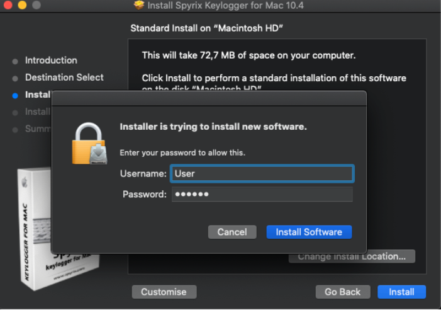This screenshot has height=310, width=441.
Task: Click 'Installer is trying to install new software' text
Action: click(x=213, y=127)
